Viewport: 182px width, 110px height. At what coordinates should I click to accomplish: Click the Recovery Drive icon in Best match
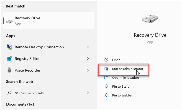(9, 22)
